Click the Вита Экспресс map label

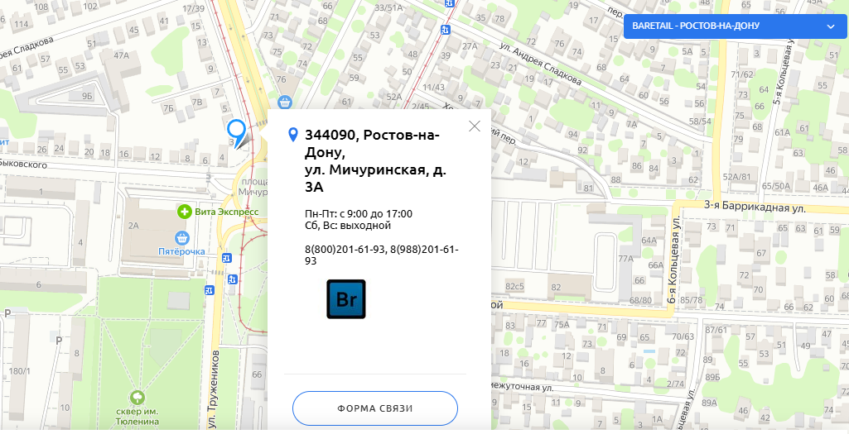227,212
